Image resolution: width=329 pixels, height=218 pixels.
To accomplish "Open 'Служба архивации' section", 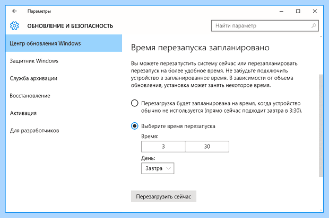I will click(64, 78).
